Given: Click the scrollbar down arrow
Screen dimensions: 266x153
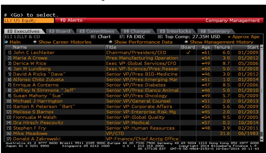Looking at the screenshot, I should click(261, 139).
